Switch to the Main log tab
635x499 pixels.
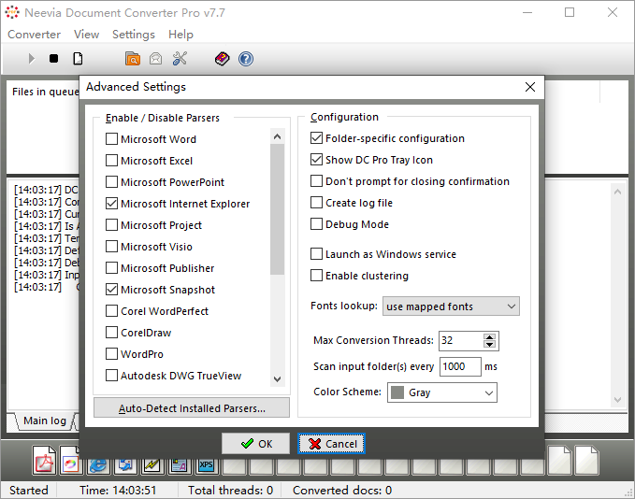coord(45,421)
